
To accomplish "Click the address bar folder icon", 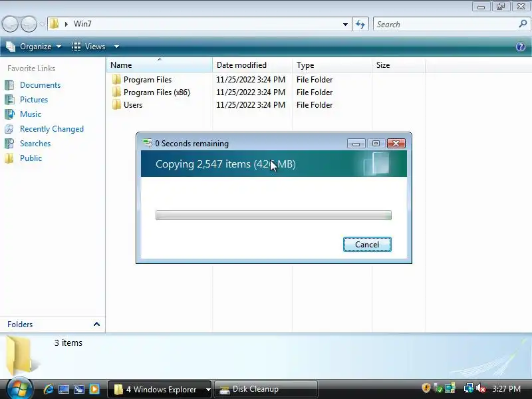I will 55,24.
